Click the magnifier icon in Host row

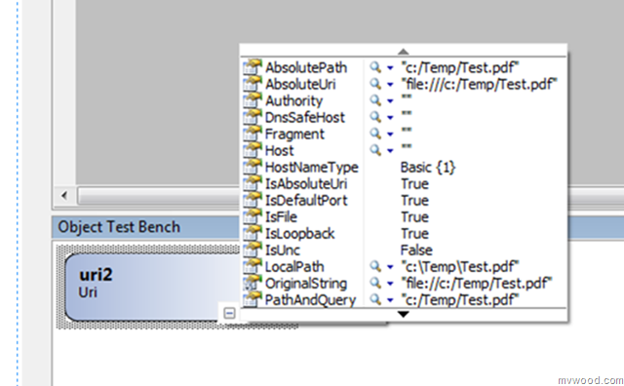(x=374, y=150)
